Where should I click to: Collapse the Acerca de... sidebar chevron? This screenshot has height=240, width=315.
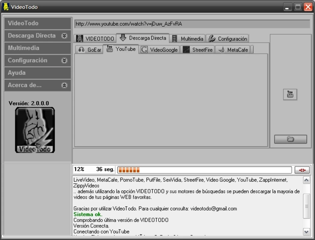coord(64,85)
